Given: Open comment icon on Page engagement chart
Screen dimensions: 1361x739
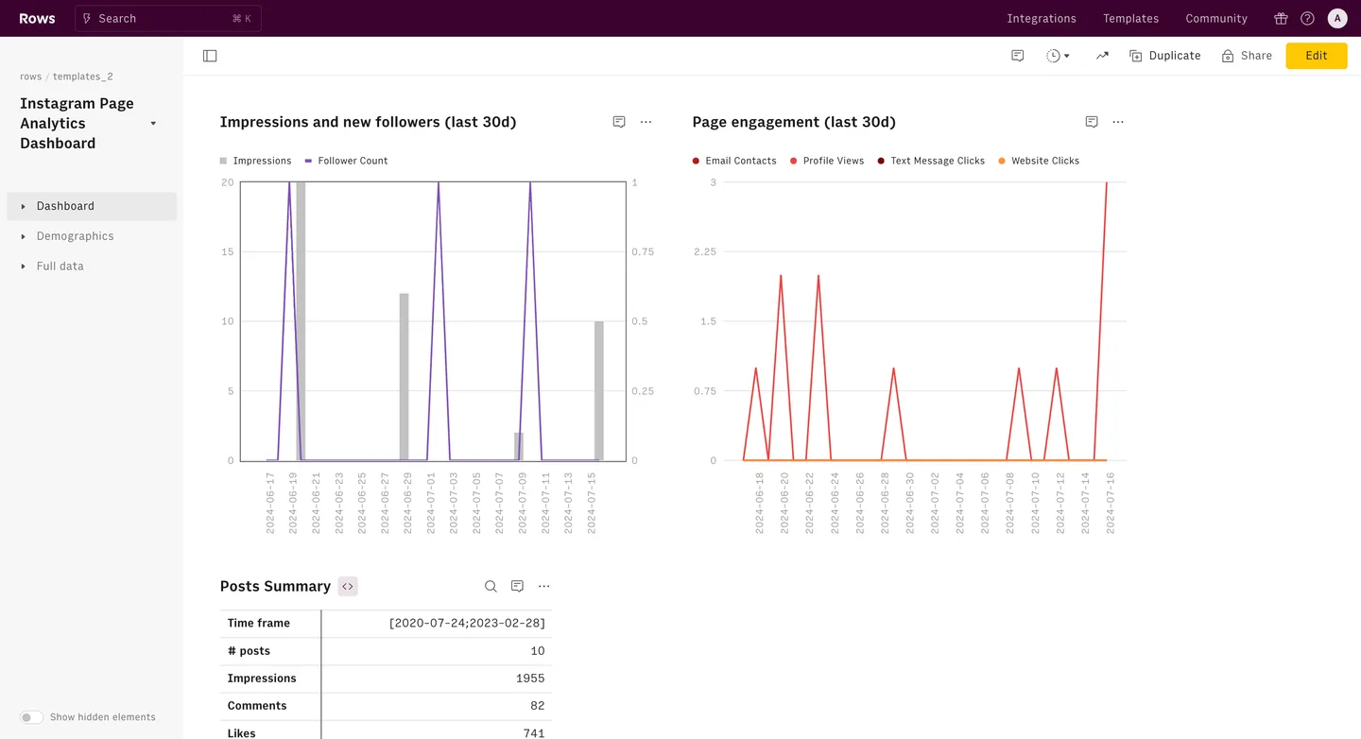Looking at the screenshot, I should coord(1092,122).
